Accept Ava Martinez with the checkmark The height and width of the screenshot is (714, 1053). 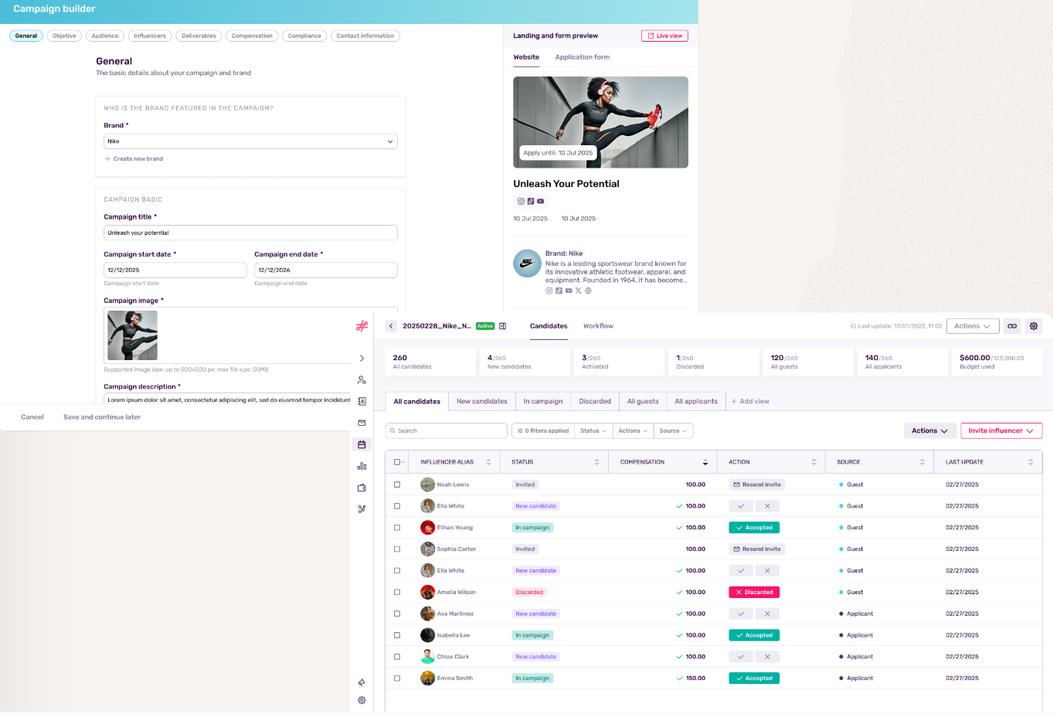741,614
